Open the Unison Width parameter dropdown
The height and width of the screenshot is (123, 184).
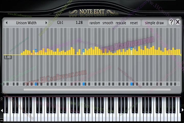(x=26, y=23)
